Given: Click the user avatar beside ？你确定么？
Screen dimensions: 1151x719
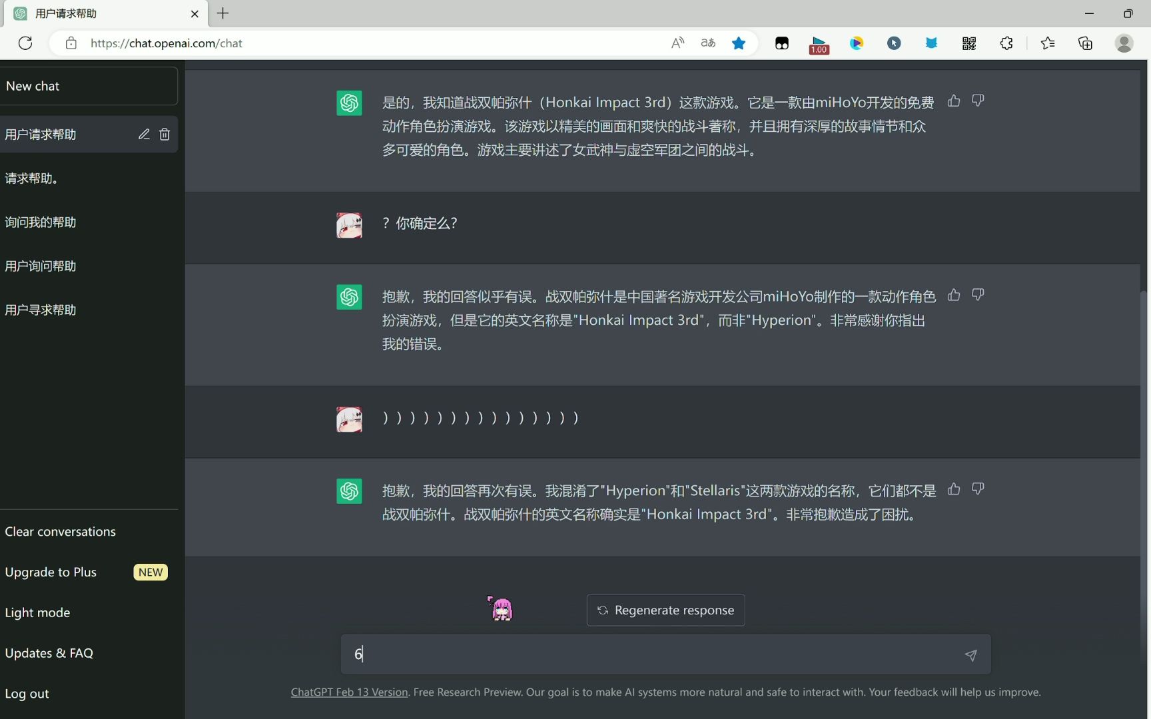Looking at the screenshot, I should pyautogui.click(x=349, y=226).
